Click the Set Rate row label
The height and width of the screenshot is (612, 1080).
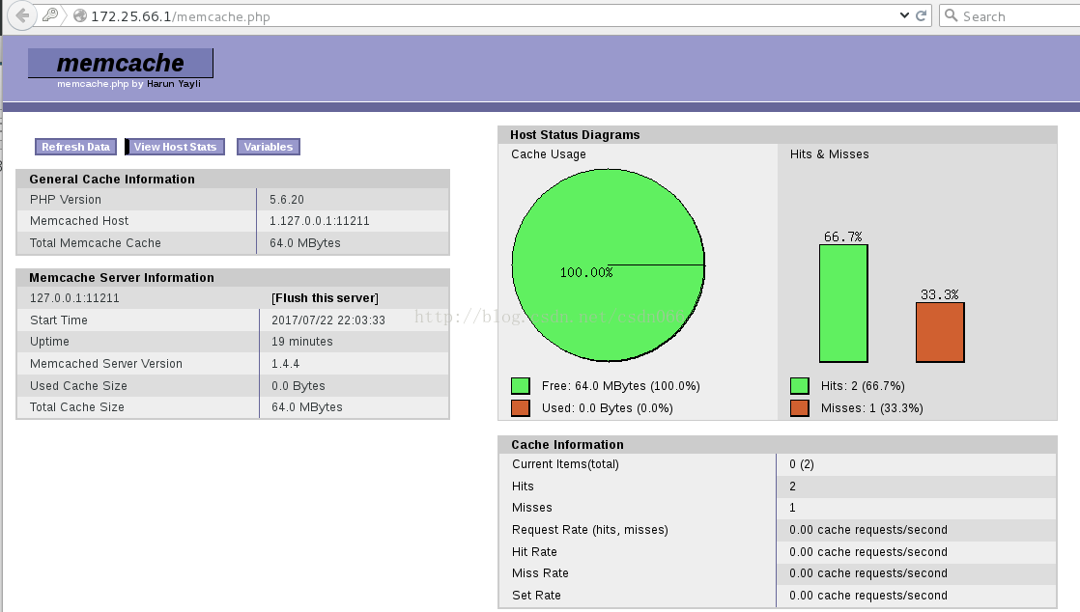tap(536, 596)
